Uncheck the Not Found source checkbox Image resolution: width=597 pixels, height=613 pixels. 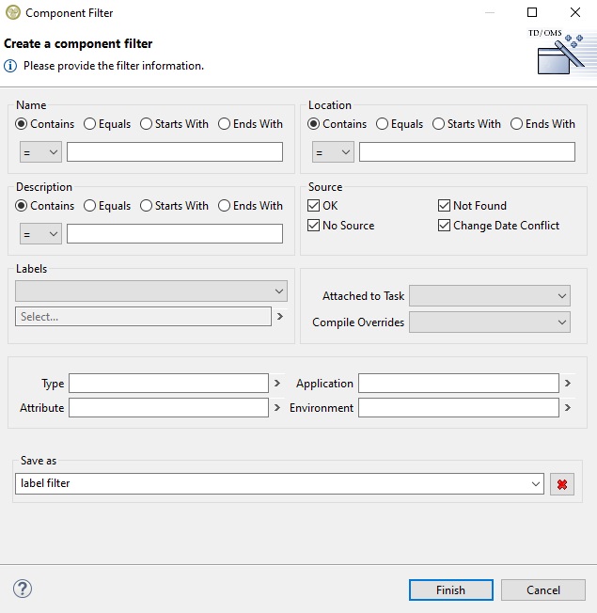click(x=445, y=206)
